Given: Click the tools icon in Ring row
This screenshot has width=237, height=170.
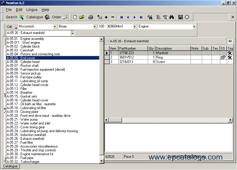Looking at the screenshot, I should pyautogui.click(x=230, y=57).
